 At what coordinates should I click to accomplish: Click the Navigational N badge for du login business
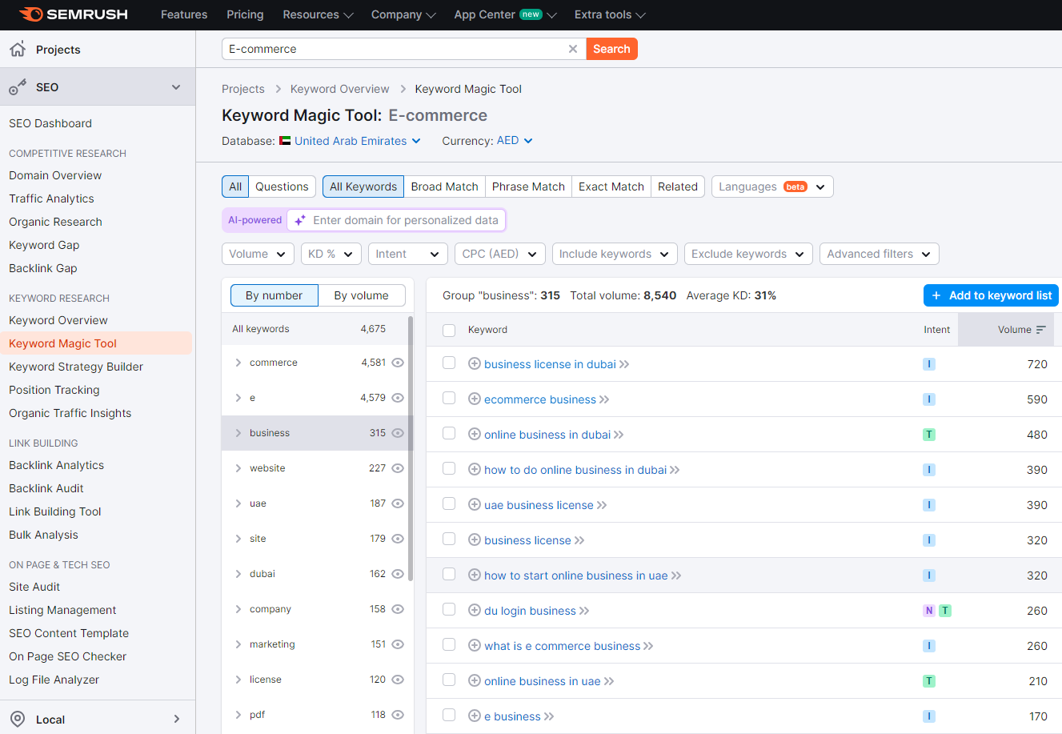(x=929, y=611)
